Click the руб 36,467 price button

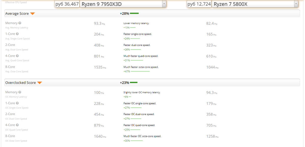point(67,4)
